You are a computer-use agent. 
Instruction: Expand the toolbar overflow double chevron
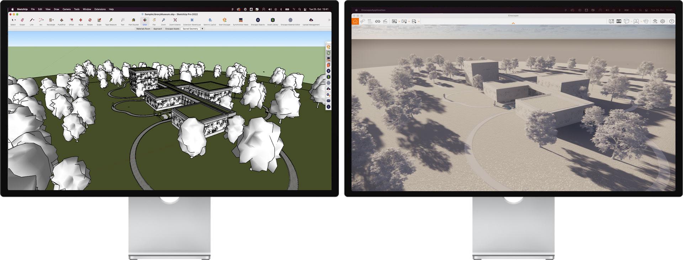(329, 20)
